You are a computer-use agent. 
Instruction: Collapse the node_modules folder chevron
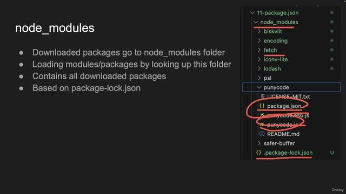[256, 22]
